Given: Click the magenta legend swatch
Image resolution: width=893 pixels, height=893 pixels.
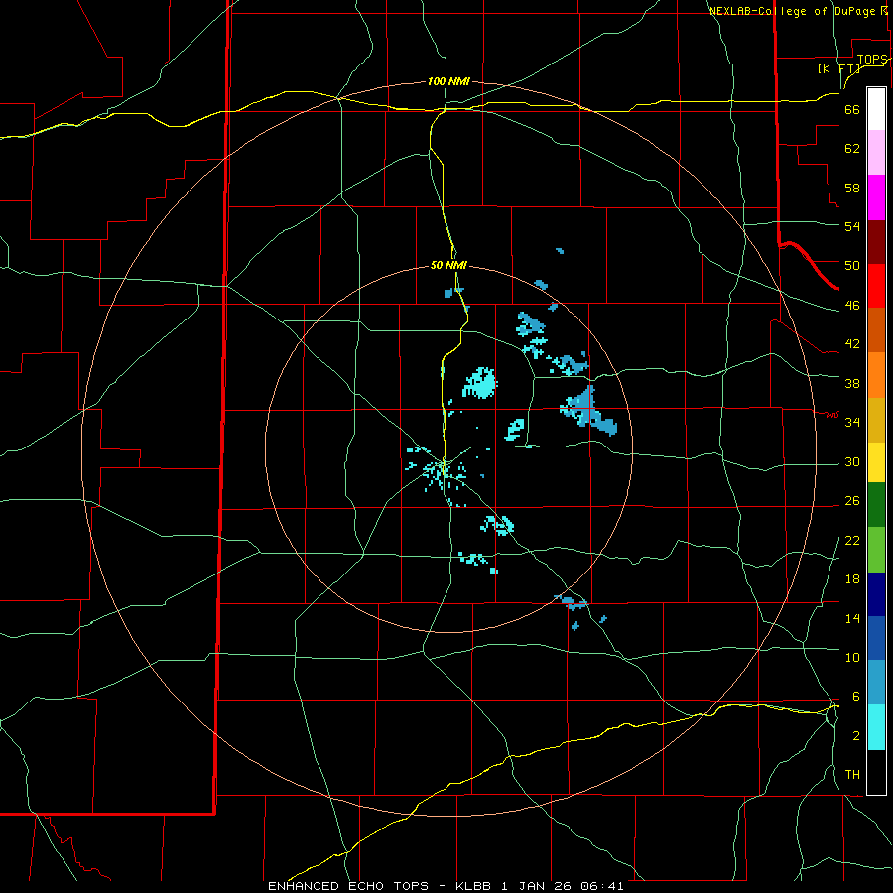Looking at the screenshot, I should 876,197.
